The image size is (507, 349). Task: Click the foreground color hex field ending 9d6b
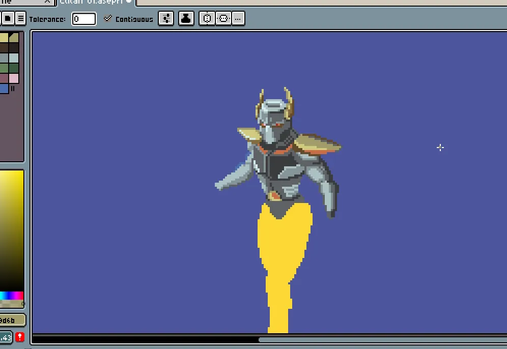point(12,320)
